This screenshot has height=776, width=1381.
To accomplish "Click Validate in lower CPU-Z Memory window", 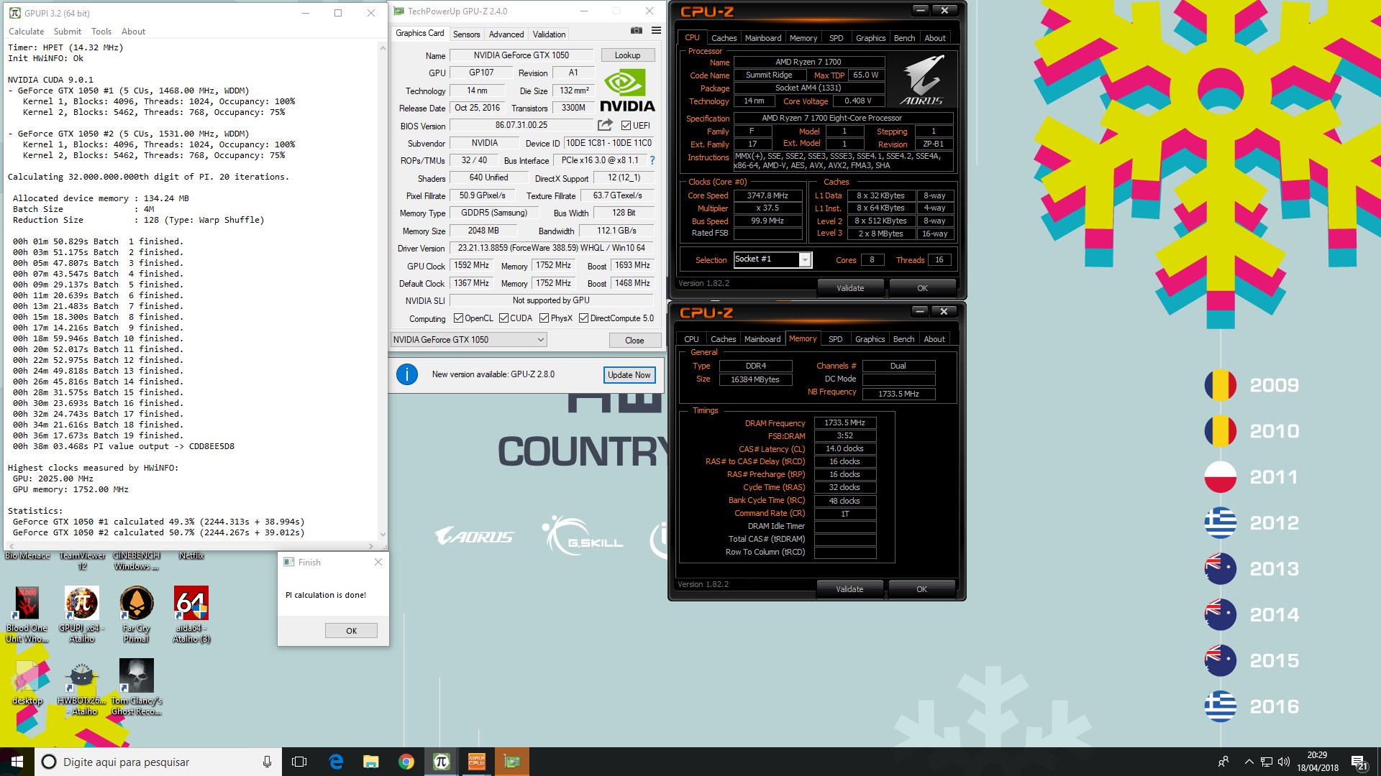I will tap(849, 589).
